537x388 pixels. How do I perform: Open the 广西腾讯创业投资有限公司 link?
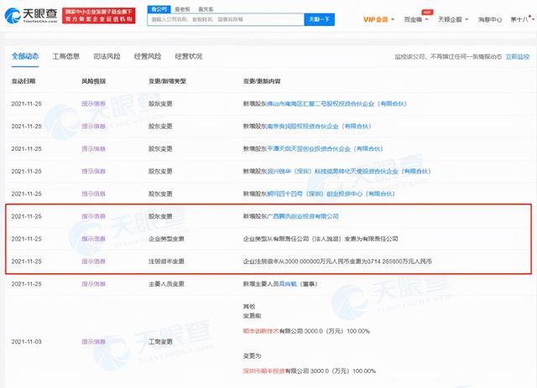coord(303,216)
